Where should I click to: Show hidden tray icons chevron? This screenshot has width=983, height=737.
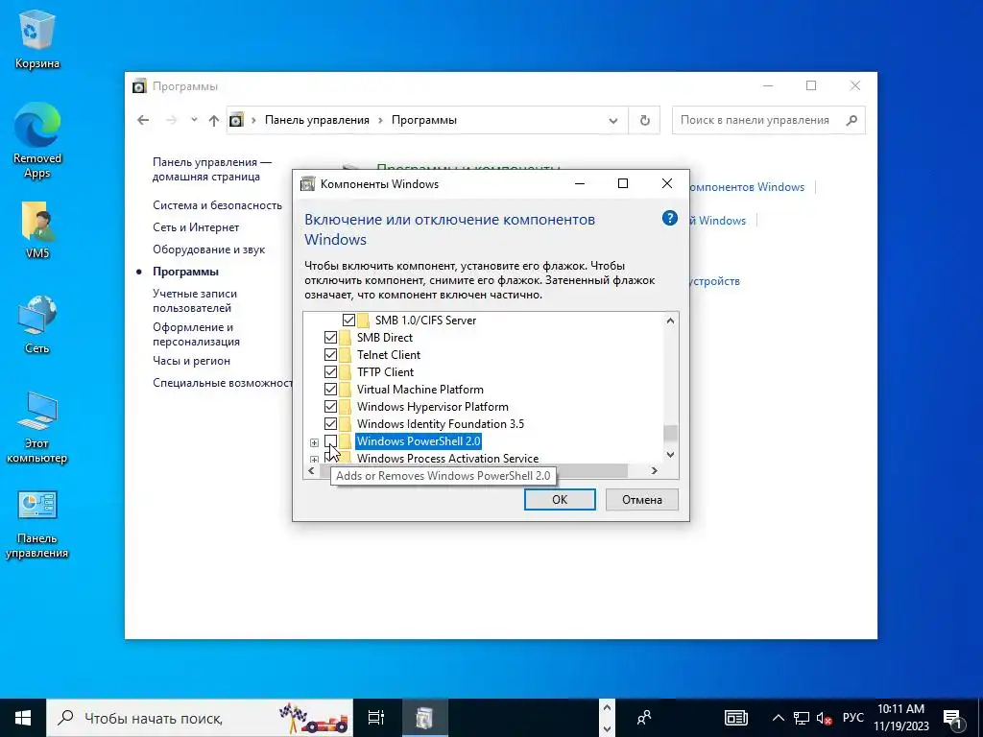click(x=778, y=718)
